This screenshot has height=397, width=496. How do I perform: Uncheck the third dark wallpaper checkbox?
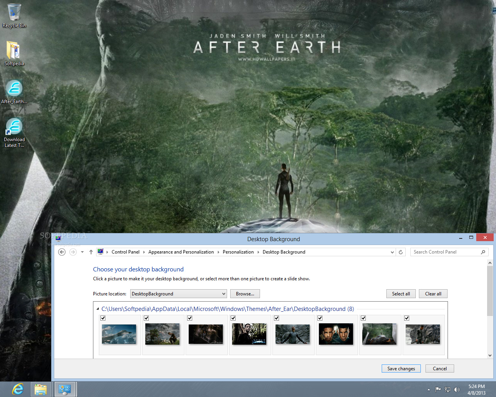point(190,318)
